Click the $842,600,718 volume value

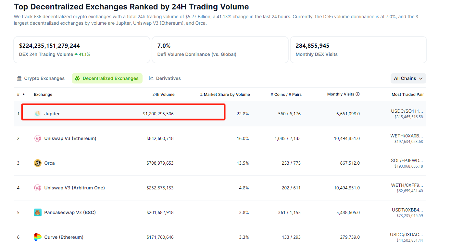(x=160, y=138)
